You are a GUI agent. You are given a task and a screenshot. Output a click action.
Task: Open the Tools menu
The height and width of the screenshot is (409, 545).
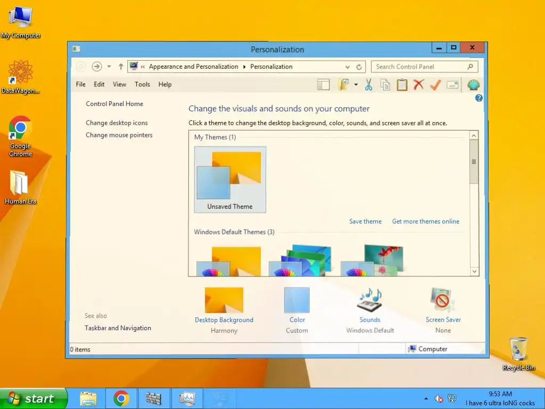142,84
